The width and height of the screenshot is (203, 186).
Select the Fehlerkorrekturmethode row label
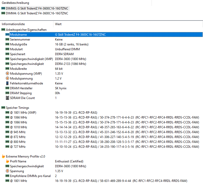(27, 83)
